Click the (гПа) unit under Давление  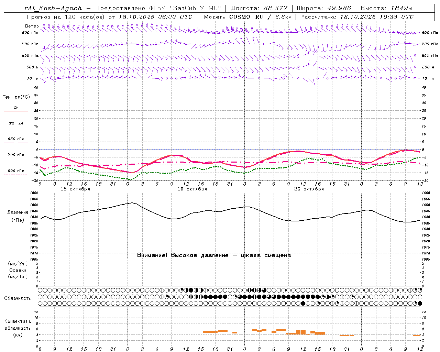18,220
